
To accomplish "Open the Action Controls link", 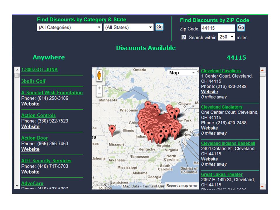I will pyautogui.click(x=38, y=115).
